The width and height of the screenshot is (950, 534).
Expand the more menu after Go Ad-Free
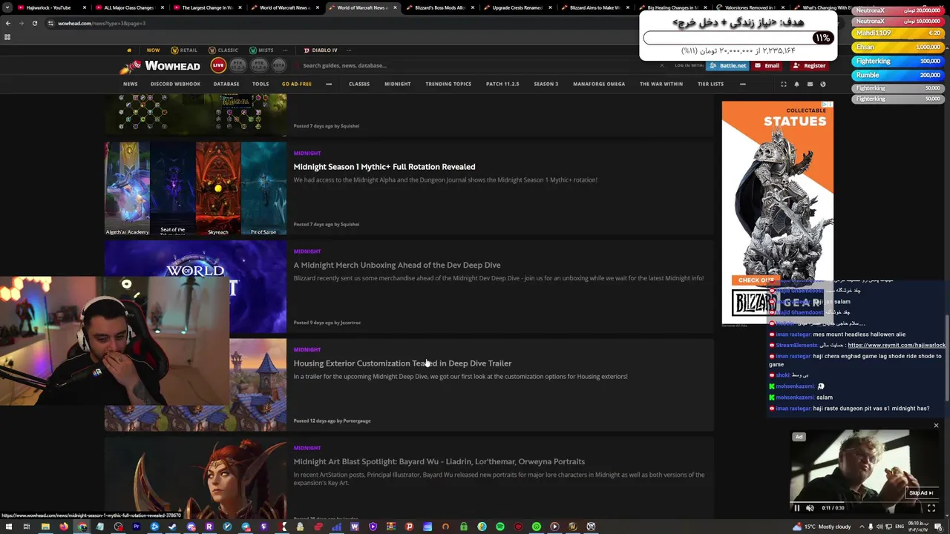tap(329, 84)
